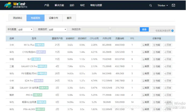
Task: Open 截图 for GALAXY S8 全网通
Action: [146, 88]
